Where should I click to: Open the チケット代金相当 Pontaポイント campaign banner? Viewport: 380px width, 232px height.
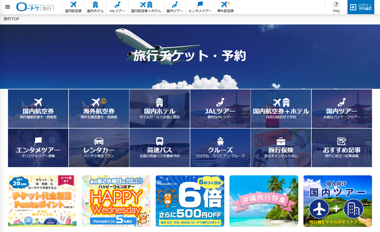tap(42, 201)
